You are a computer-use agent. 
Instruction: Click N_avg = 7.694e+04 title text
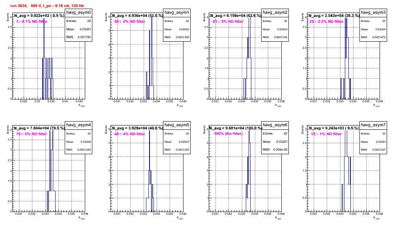(x=39, y=128)
